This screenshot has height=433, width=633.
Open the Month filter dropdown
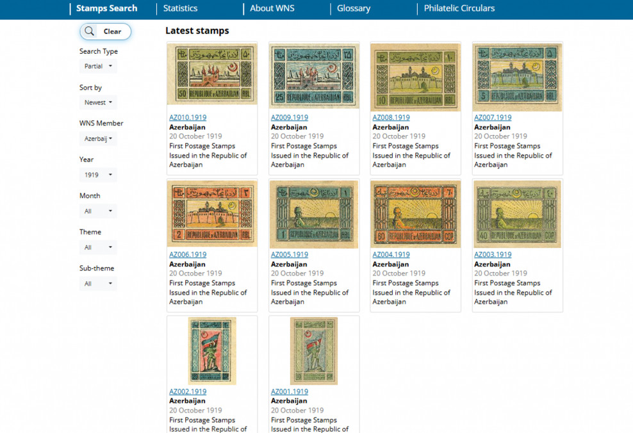coord(98,211)
